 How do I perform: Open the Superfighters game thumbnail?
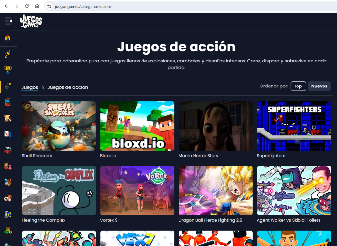pos(294,126)
